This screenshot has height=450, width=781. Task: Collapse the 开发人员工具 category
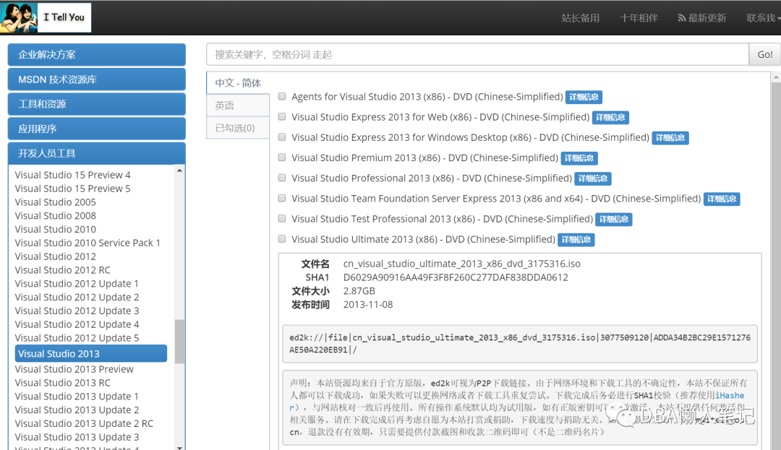(97, 153)
